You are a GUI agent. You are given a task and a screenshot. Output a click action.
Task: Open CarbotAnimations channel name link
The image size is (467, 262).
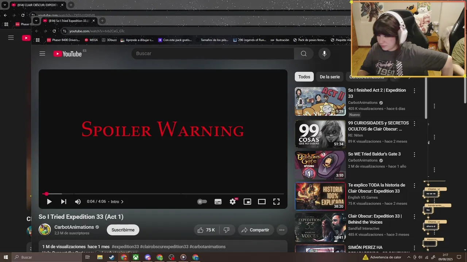(74, 227)
